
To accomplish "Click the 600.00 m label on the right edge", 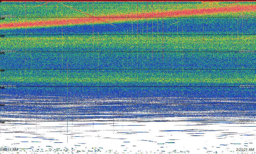I will tap(247, 51).
